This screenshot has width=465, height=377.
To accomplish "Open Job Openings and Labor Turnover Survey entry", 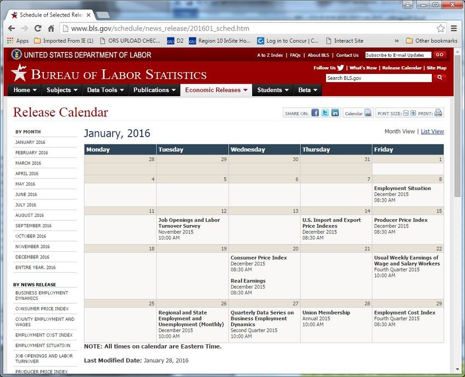I will coord(189,223).
